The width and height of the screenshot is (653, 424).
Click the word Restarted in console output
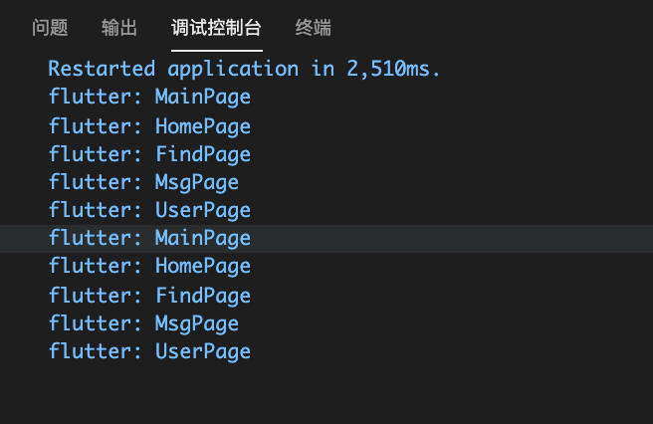point(102,69)
